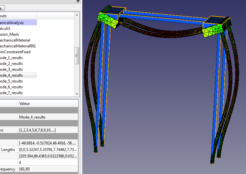Click the value starting with -48.6914

pyautogui.click(x=48, y=143)
